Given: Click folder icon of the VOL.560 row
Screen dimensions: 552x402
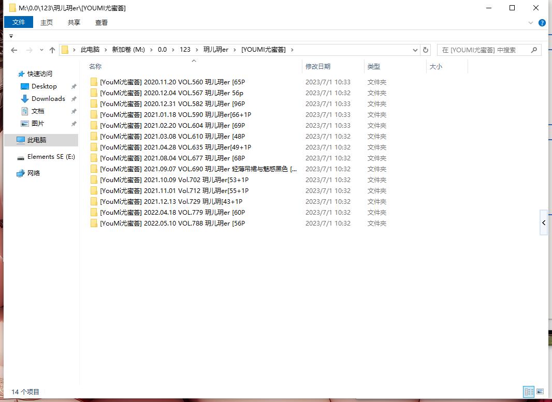Looking at the screenshot, I should coord(94,82).
